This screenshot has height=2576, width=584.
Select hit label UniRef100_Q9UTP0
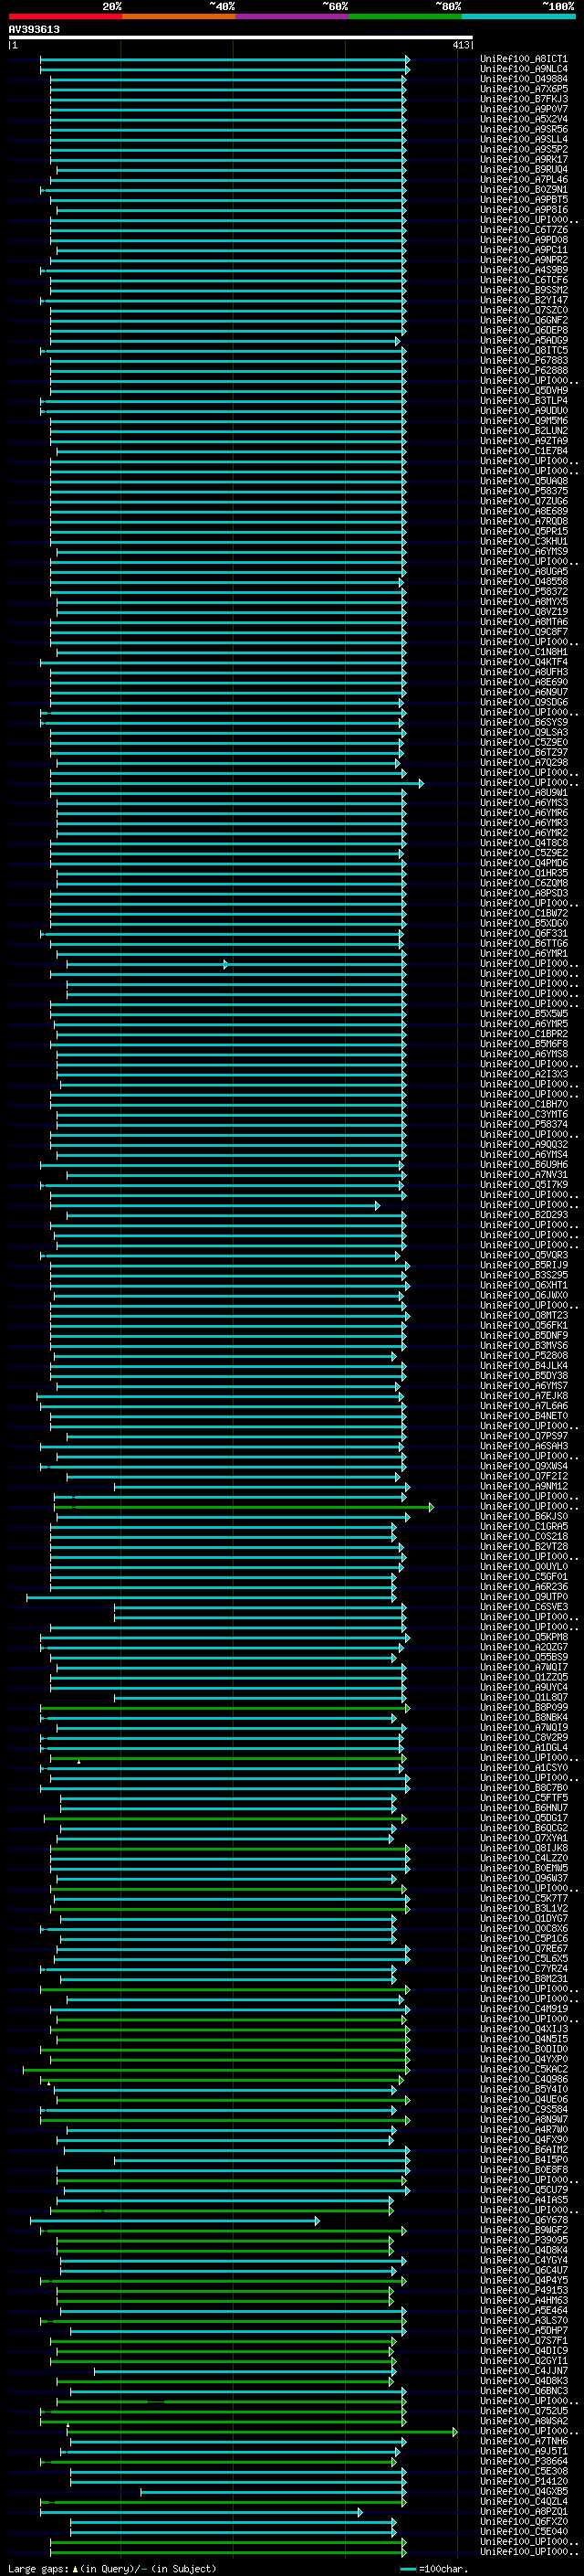(524, 1597)
